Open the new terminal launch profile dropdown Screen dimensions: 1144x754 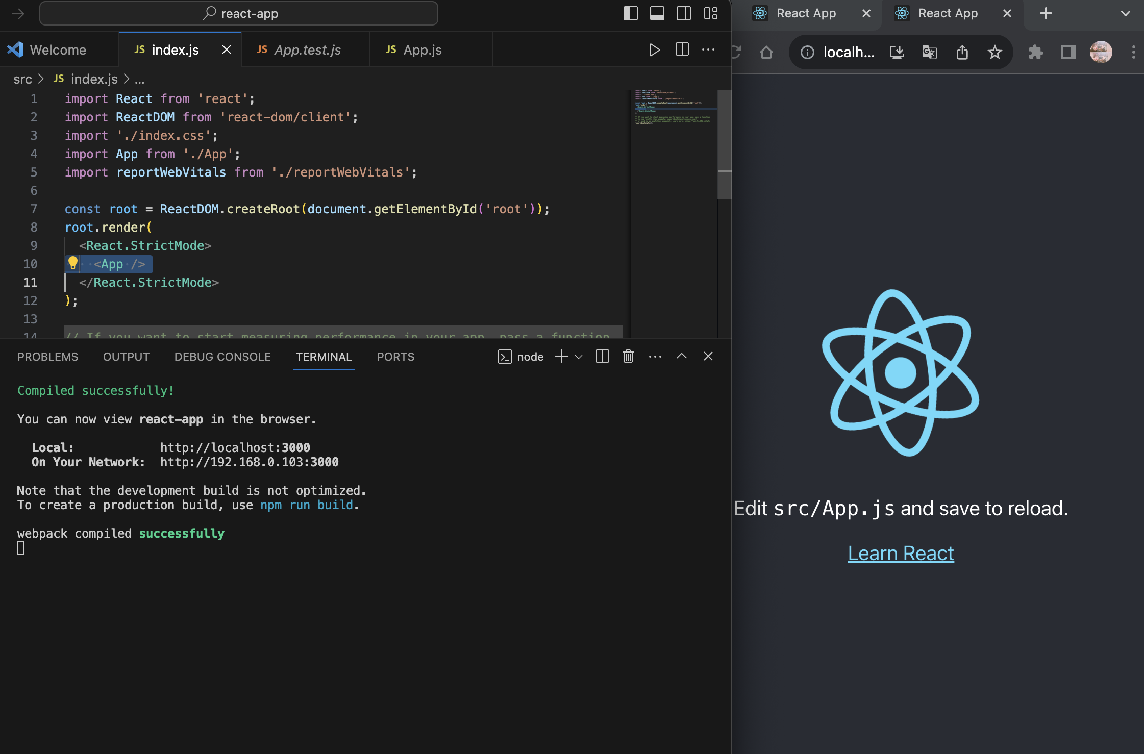click(x=579, y=357)
